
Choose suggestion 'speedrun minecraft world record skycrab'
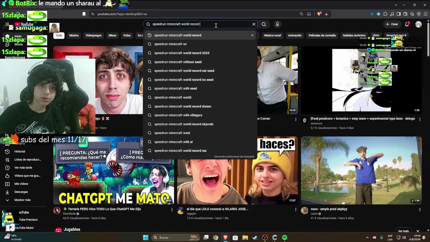click(x=200, y=124)
